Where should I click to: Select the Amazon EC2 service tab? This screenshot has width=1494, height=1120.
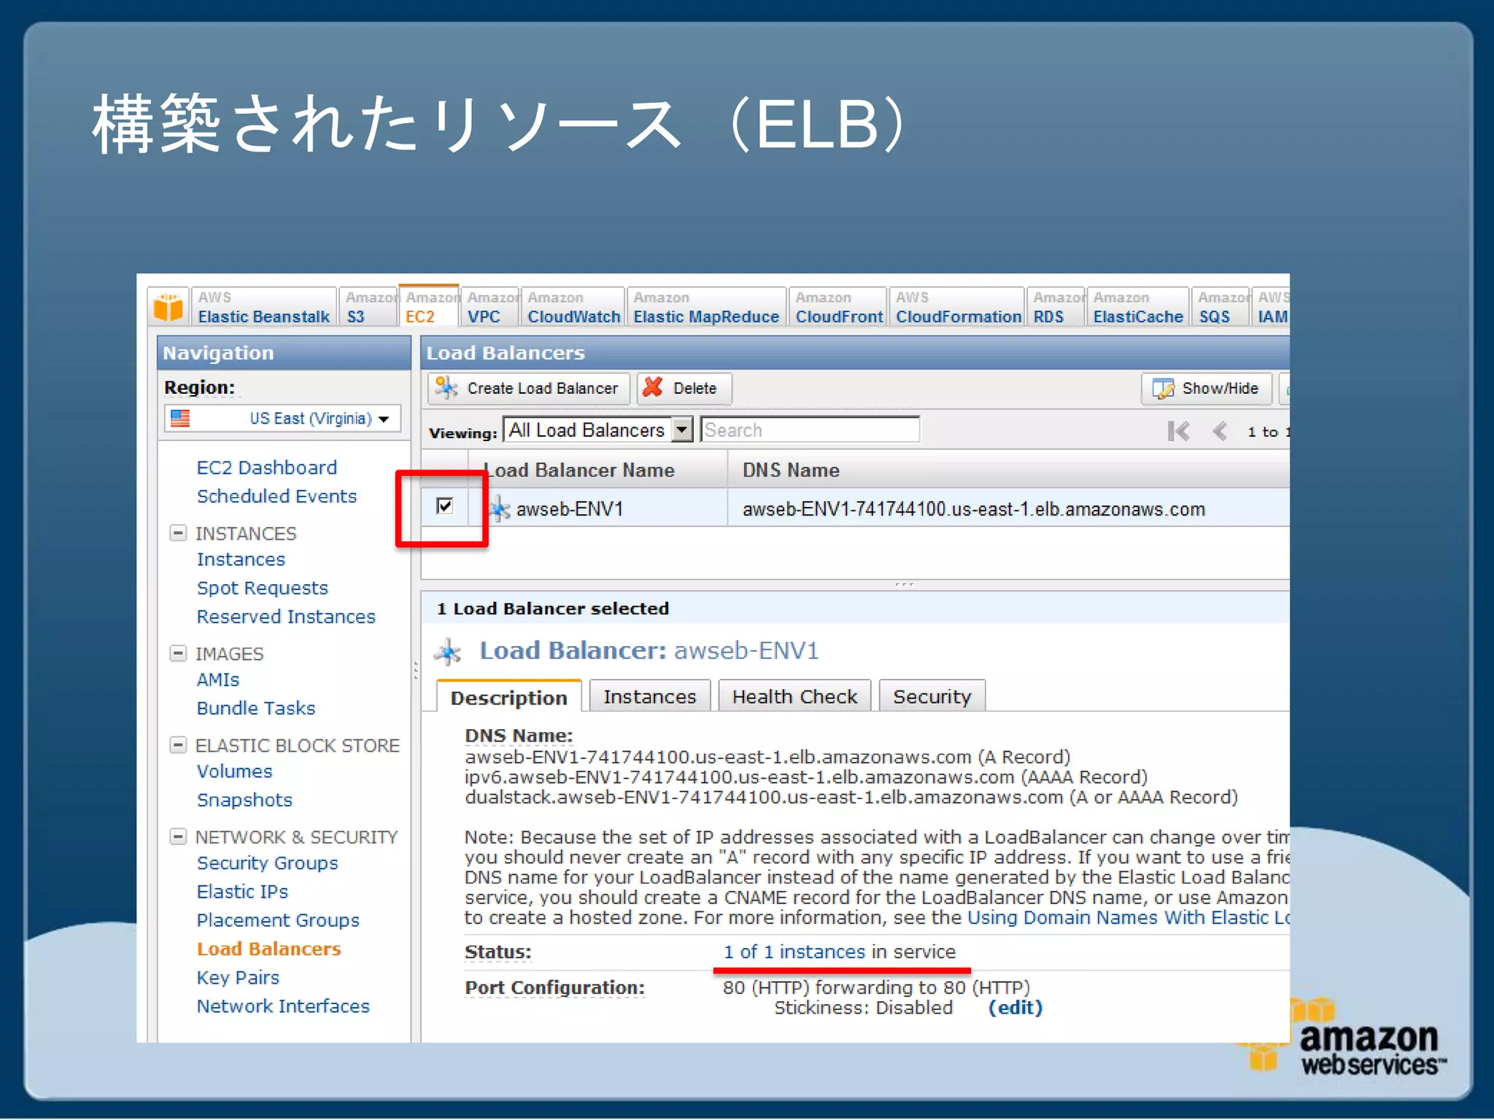tap(430, 306)
